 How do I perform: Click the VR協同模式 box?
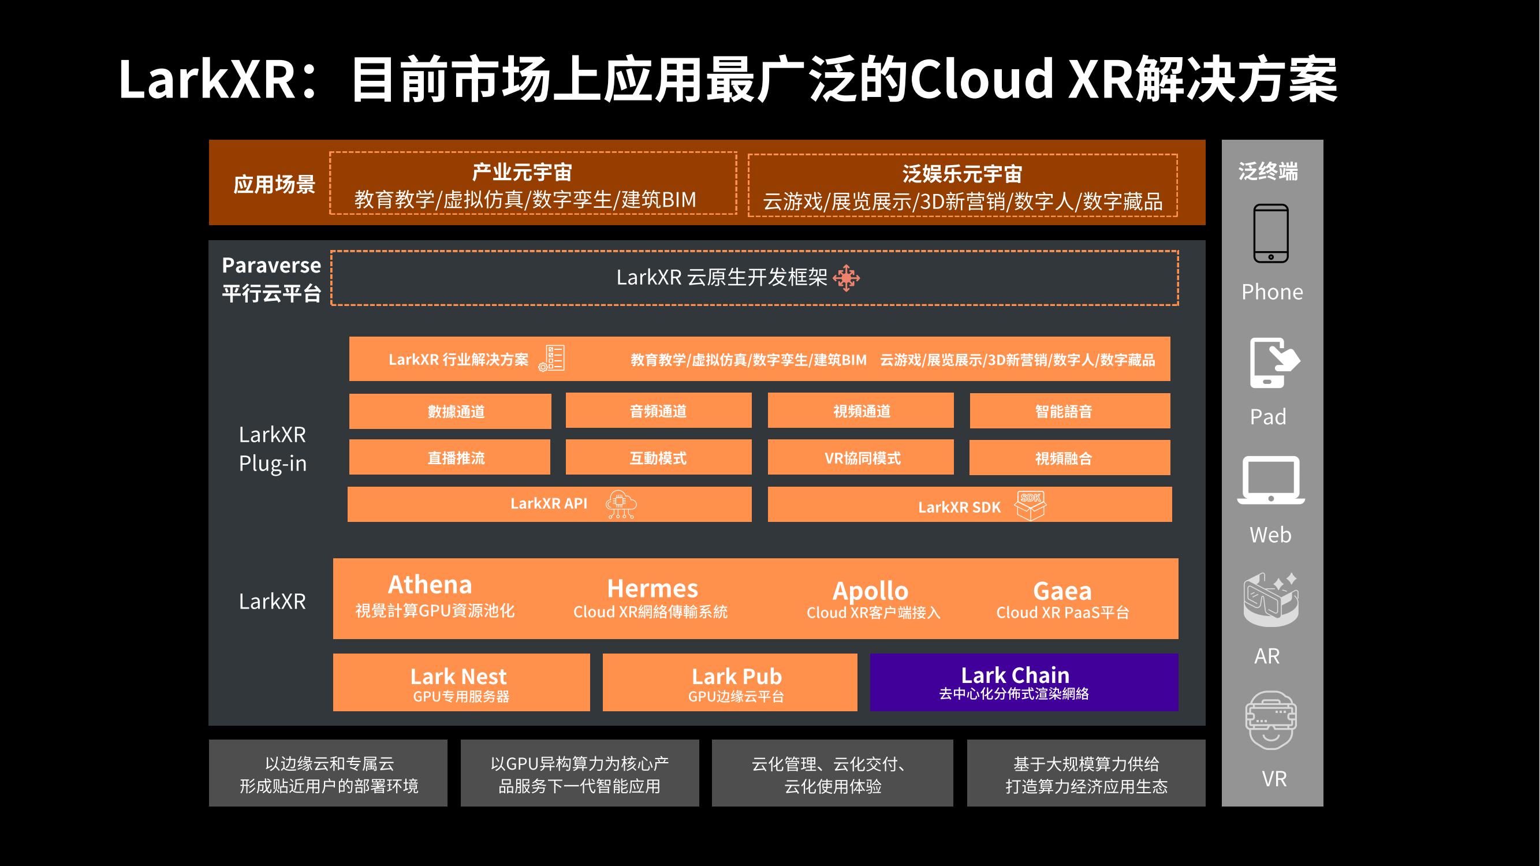[x=860, y=458]
